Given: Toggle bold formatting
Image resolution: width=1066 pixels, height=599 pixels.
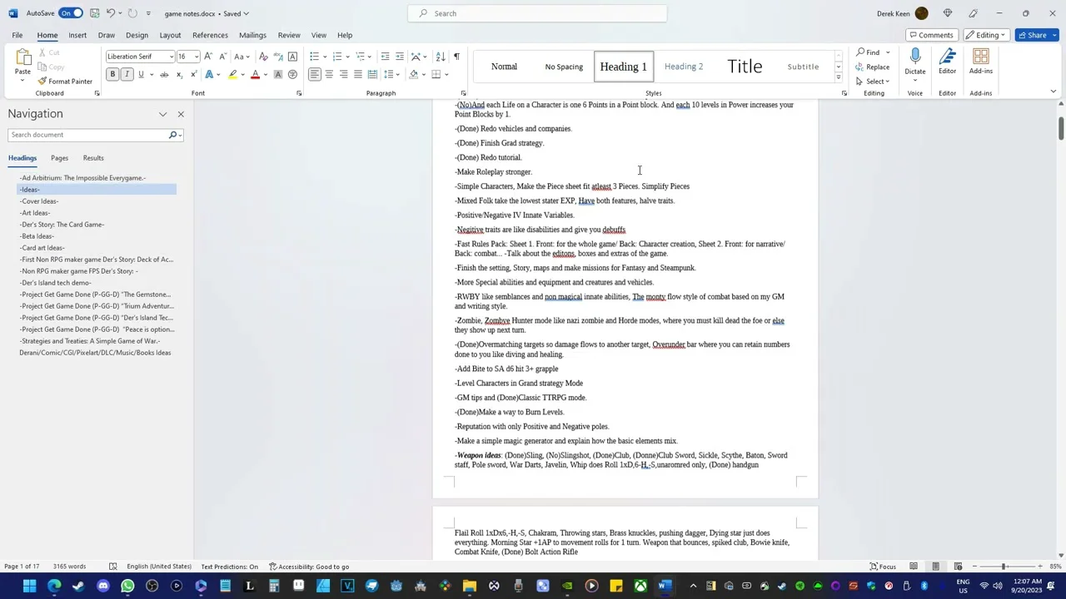Looking at the screenshot, I should (112, 75).
